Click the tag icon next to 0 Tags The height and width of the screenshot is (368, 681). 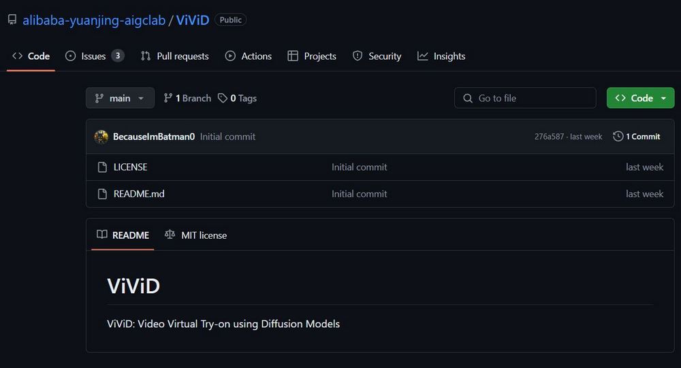click(x=223, y=98)
